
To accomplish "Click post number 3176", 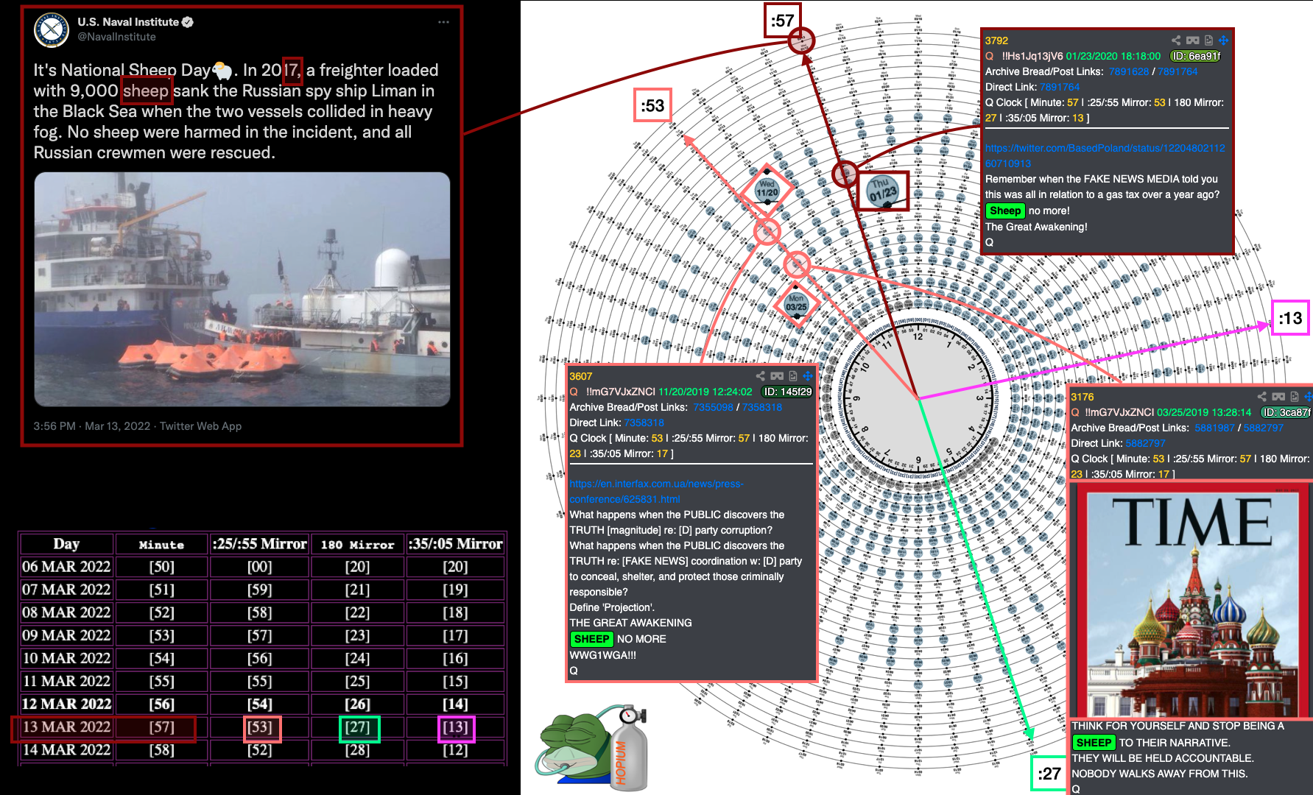I will [1083, 397].
